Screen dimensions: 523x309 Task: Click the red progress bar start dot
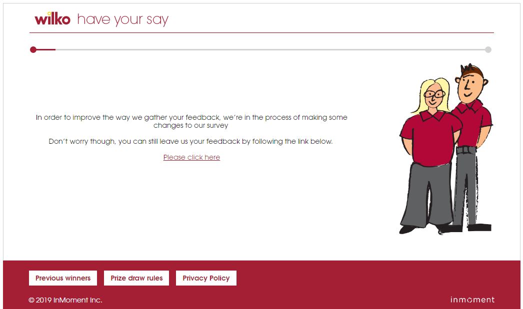point(33,49)
